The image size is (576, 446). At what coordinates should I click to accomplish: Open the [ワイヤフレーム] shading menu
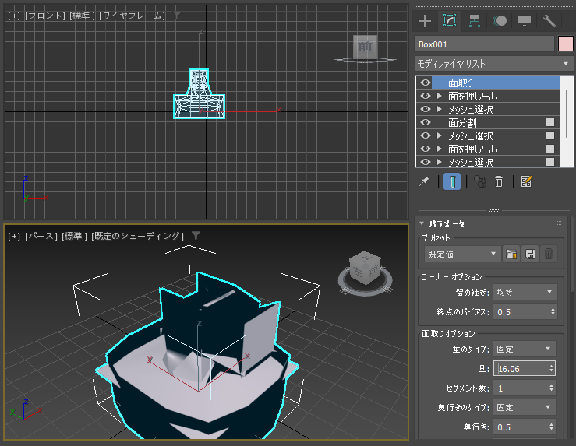click(x=133, y=16)
